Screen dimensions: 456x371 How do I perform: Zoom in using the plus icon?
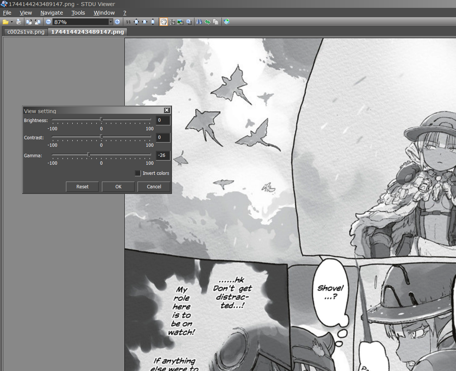[x=117, y=22]
